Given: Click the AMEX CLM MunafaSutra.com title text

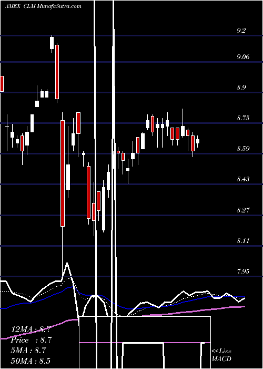Looking at the screenshot, I should pyautogui.click(x=43, y=6).
